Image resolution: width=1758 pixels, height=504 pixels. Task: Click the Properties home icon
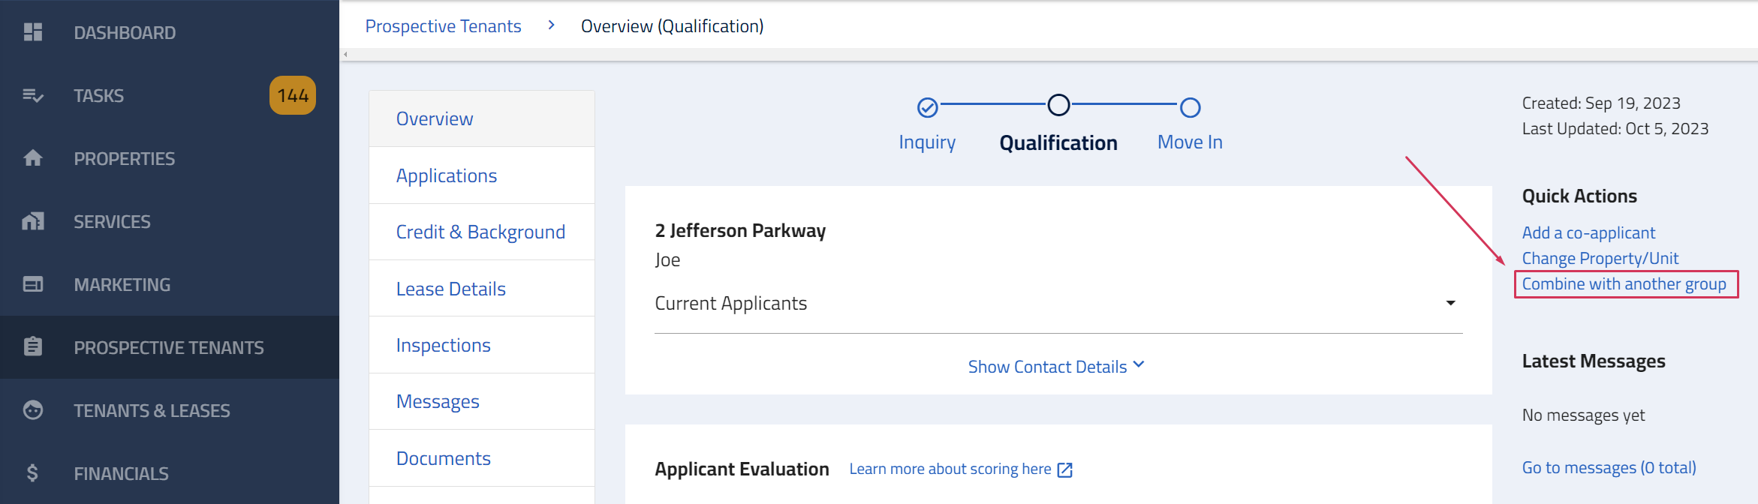(x=33, y=158)
